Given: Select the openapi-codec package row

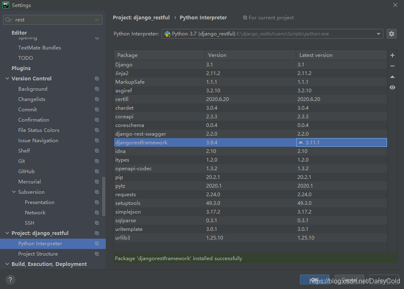Looking at the screenshot, I should pos(250,169).
